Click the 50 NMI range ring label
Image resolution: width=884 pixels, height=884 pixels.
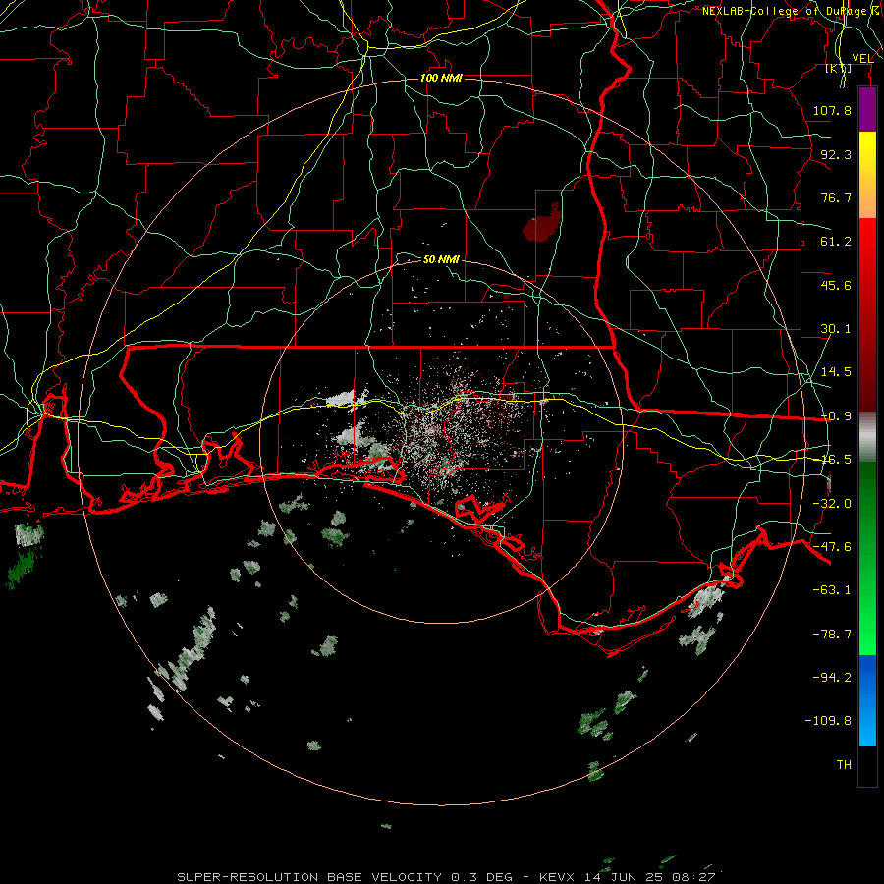(441, 259)
